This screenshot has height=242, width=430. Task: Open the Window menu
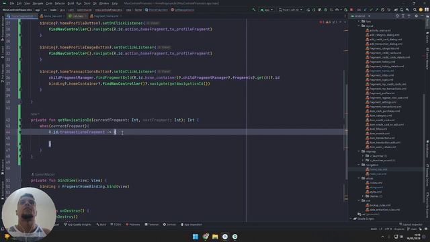pyautogui.click(x=104, y=3)
